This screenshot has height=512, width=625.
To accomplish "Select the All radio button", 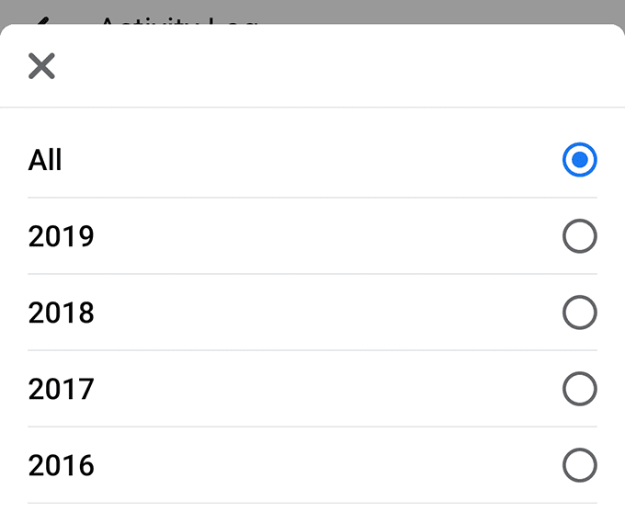I will [x=579, y=160].
